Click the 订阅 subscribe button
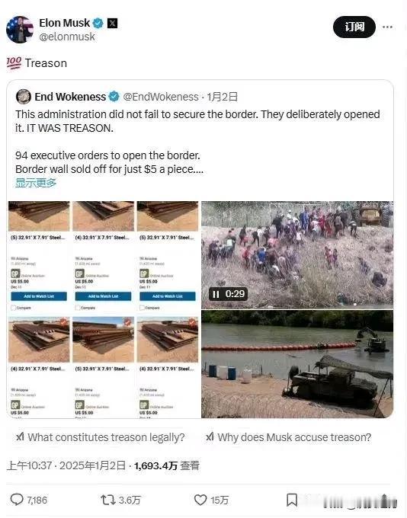 pyautogui.click(x=354, y=27)
